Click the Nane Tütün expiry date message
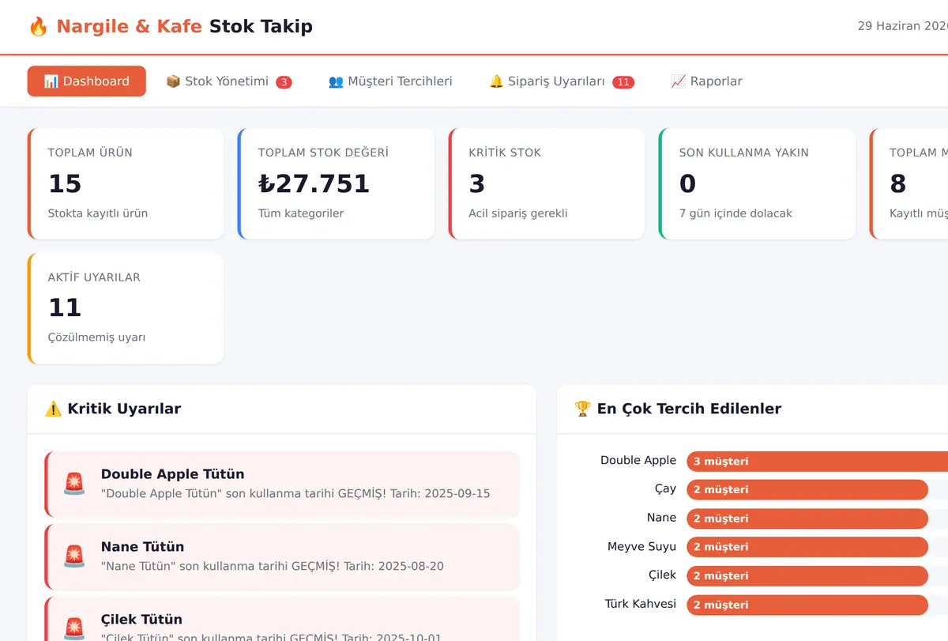 coord(273,566)
